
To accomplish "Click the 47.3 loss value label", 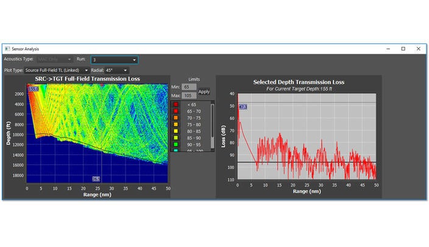I will 243,107.
